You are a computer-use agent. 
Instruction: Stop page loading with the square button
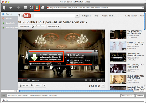pyautogui.click(x=25, y=8)
